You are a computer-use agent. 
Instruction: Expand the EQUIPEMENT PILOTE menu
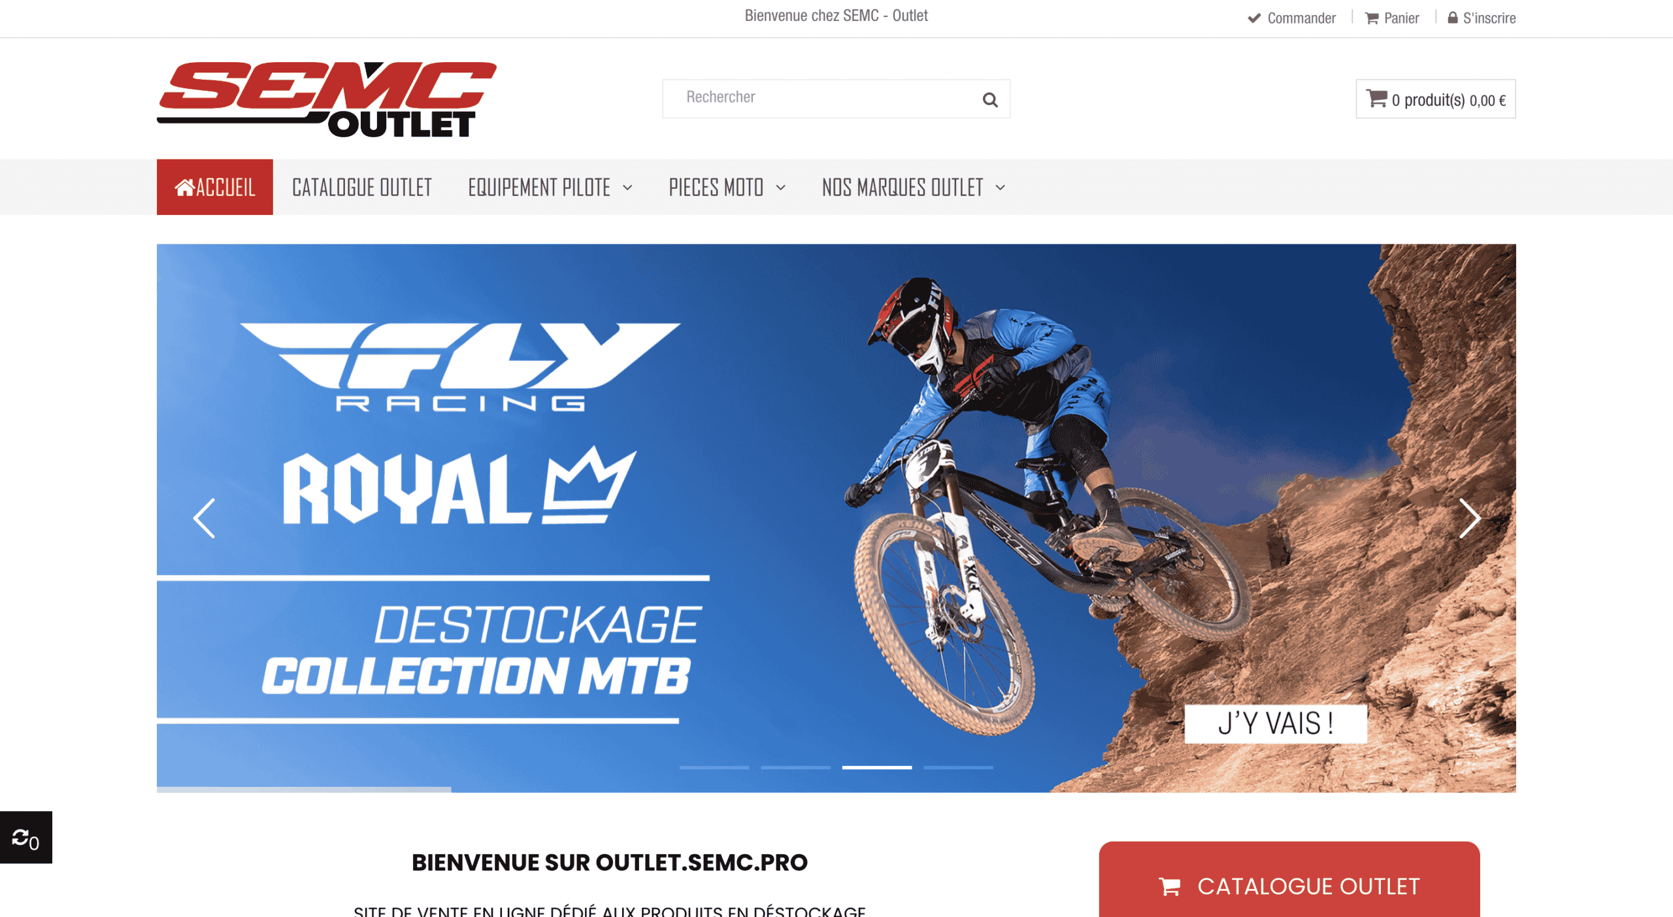tap(550, 188)
